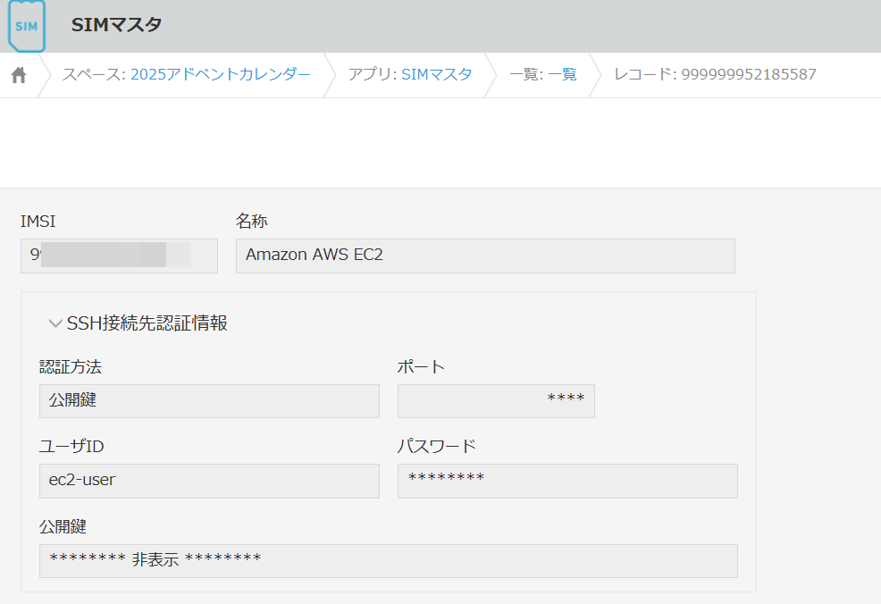Click the 名称 field showing Amazon AWS EC2
Screen dimensions: 881x604
(x=486, y=256)
